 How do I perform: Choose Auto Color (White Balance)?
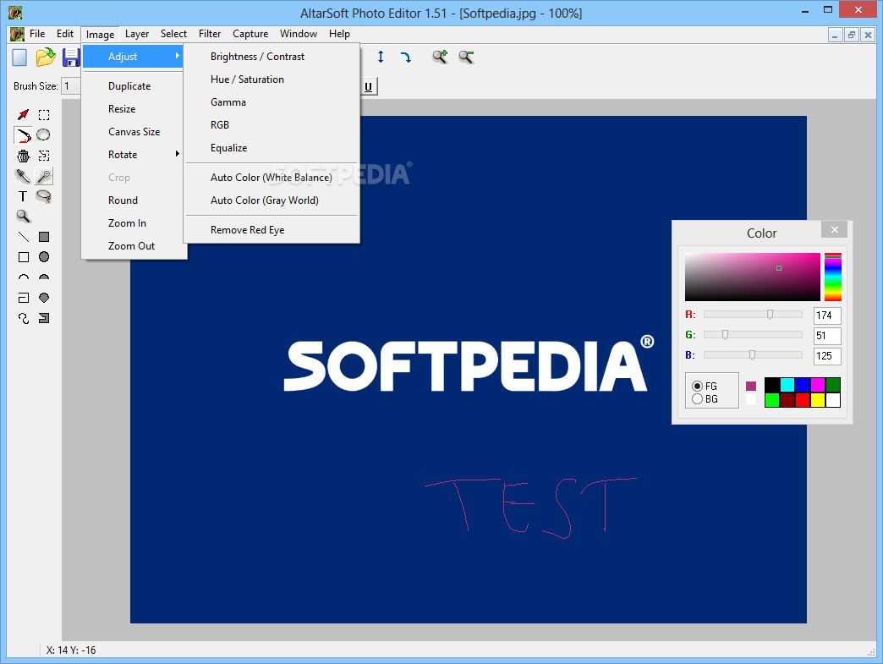(272, 178)
